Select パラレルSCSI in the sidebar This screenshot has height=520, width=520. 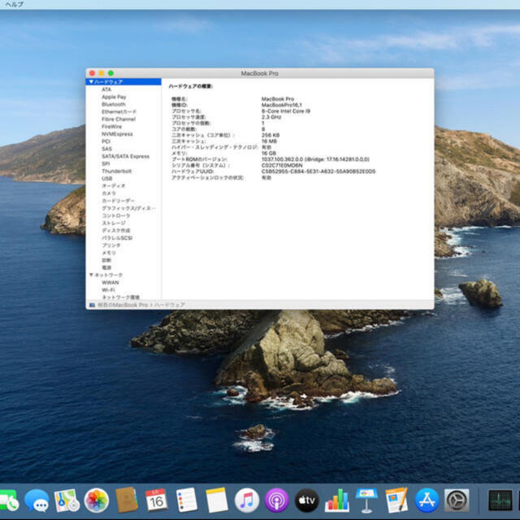(117, 238)
